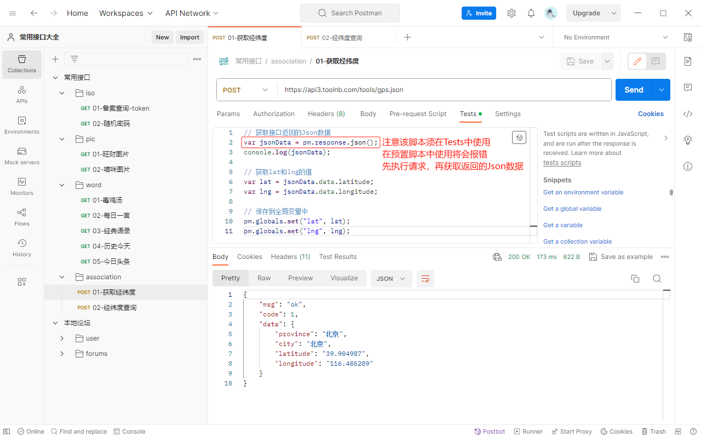Click the New button
Screen dimensions: 701x438
163,37
